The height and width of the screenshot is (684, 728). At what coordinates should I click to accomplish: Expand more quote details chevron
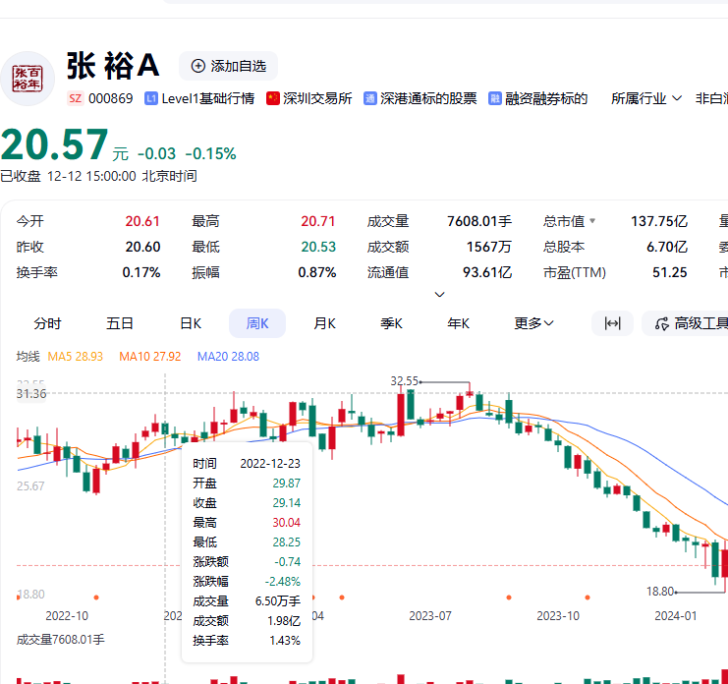click(439, 295)
